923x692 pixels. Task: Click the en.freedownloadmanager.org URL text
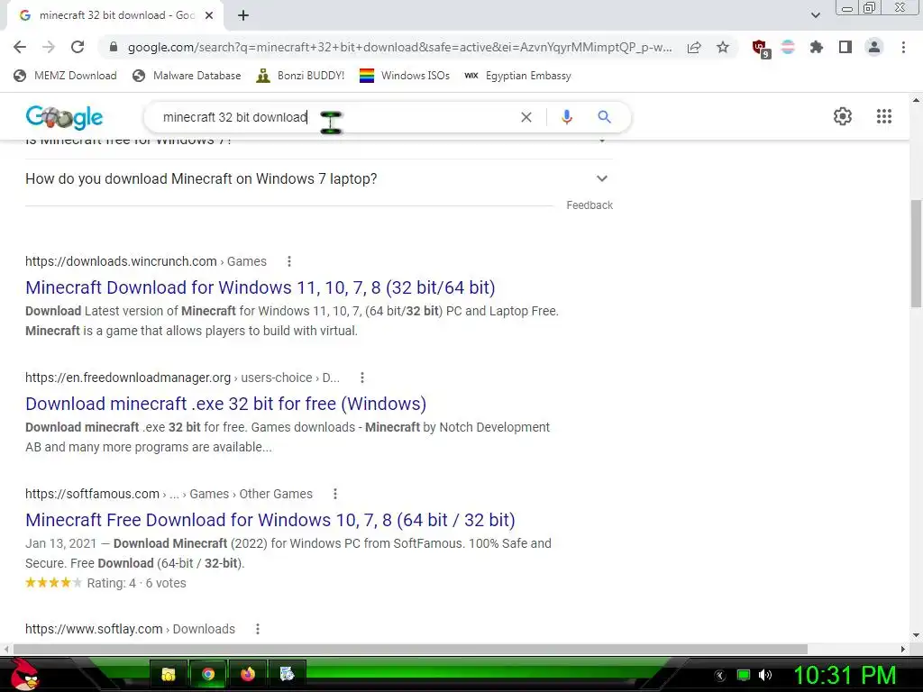[x=182, y=378]
